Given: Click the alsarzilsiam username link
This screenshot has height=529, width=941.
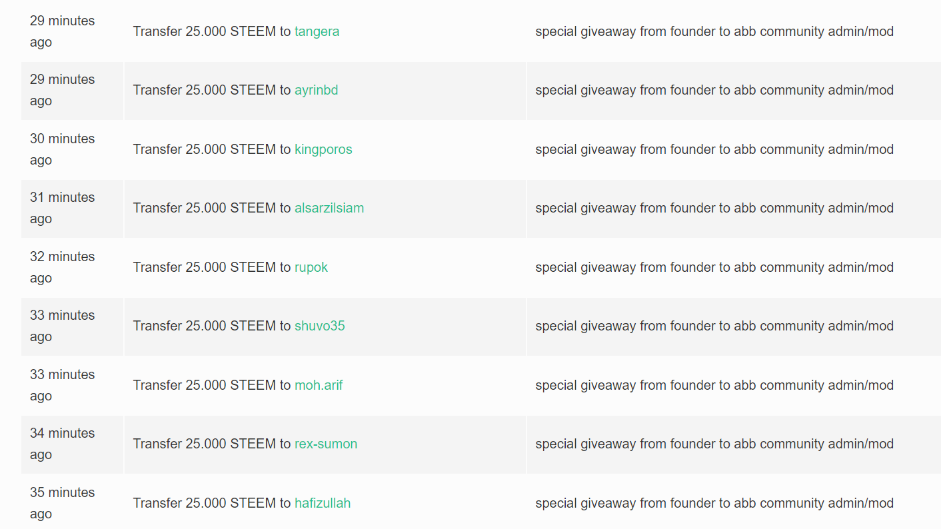Looking at the screenshot, I should pos(329,208).
